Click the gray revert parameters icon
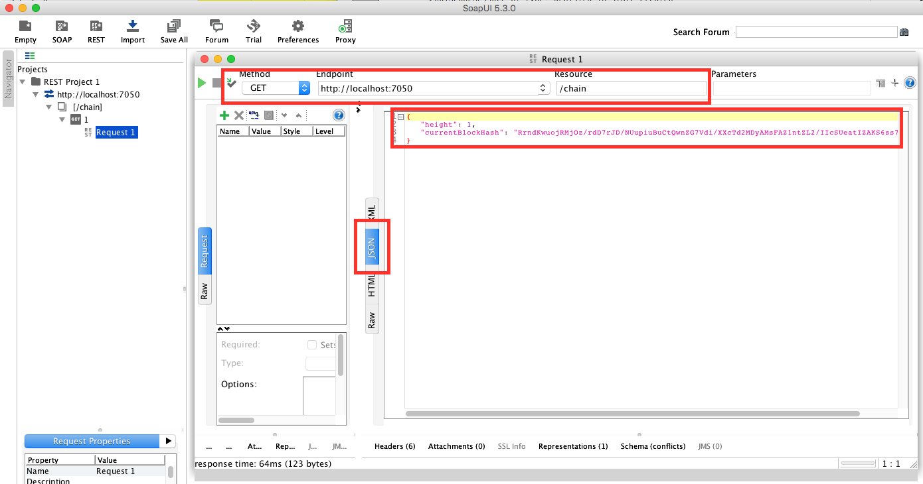 pos(269,115)
